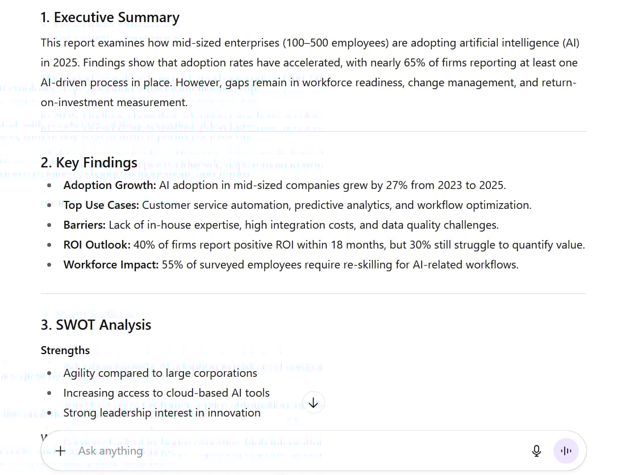The width and height of the screenshot is (642, 475).
Task: Click the Strong leadership interest bullet
Action: pyautogui.click(x=162, y=413)
